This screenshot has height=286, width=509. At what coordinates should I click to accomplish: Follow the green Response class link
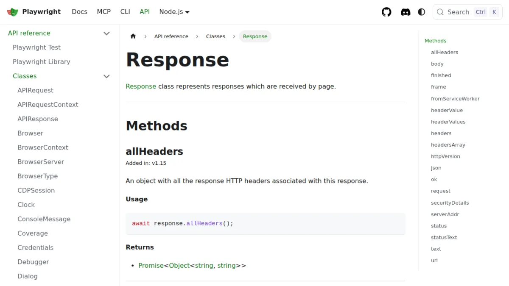pyautogui.click(x=141, y=86)
